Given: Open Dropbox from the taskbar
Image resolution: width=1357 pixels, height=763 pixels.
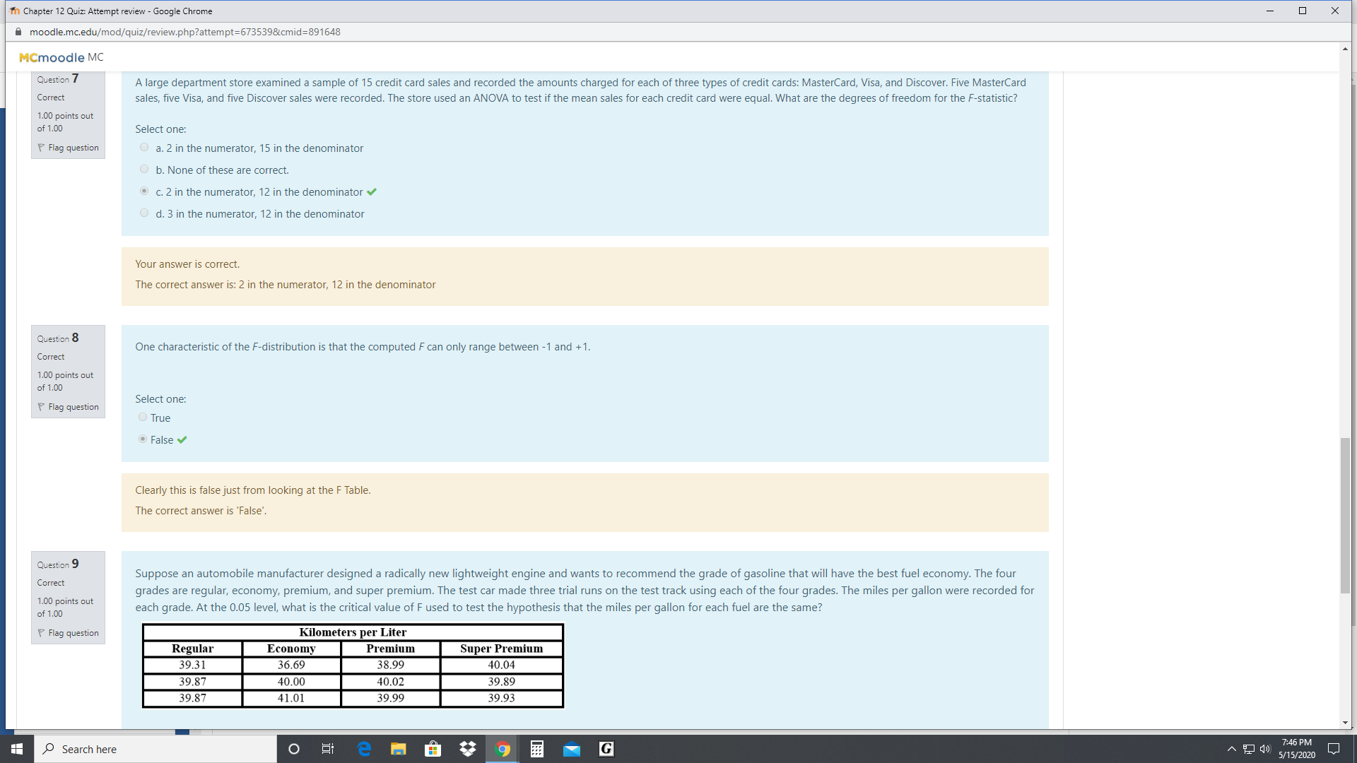Looking at the screenshot, I should click(x=468, y=748).
